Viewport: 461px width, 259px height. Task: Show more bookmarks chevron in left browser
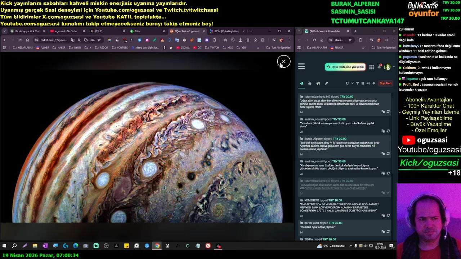258,47
